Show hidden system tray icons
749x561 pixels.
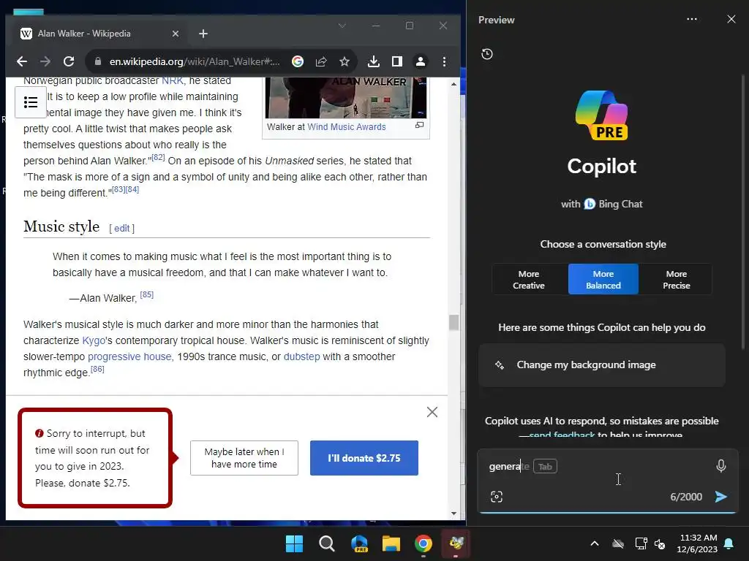595,543
